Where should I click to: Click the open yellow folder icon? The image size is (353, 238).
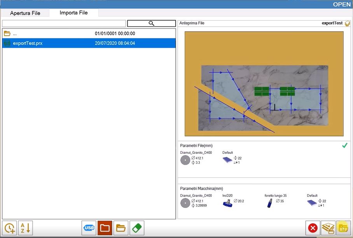[121, 228]
